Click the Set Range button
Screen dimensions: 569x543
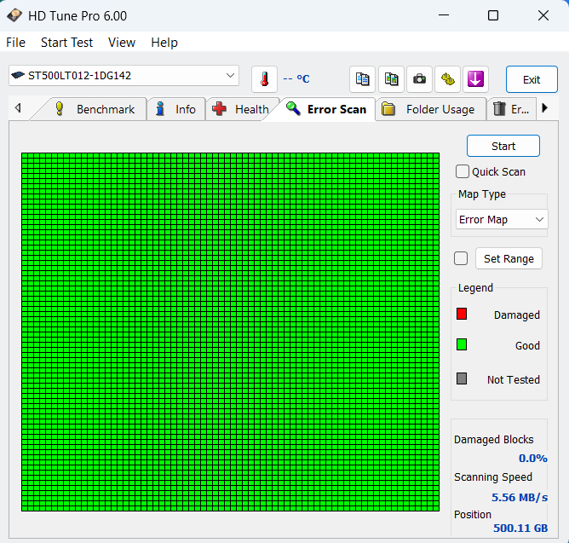click(509, 258)
